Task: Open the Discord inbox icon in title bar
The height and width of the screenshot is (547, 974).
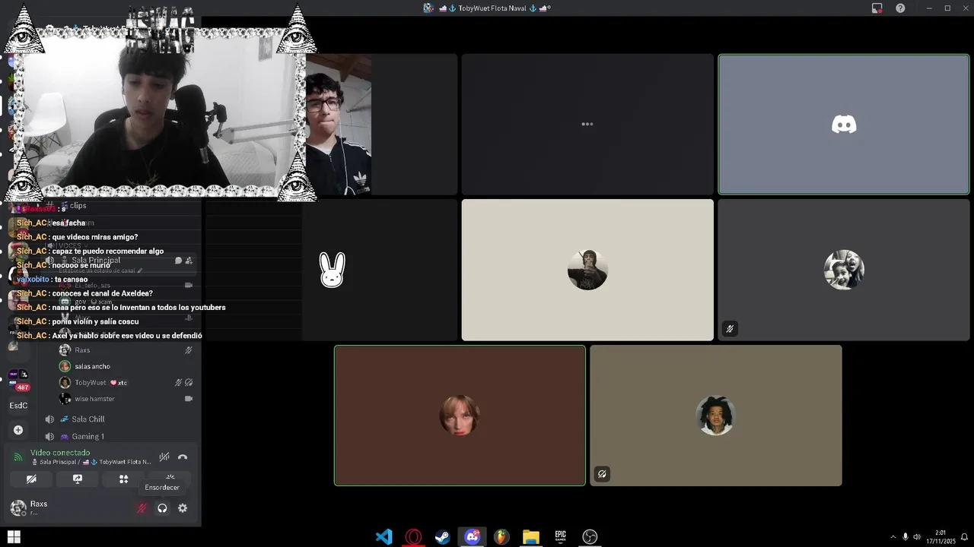Action: 877,8
